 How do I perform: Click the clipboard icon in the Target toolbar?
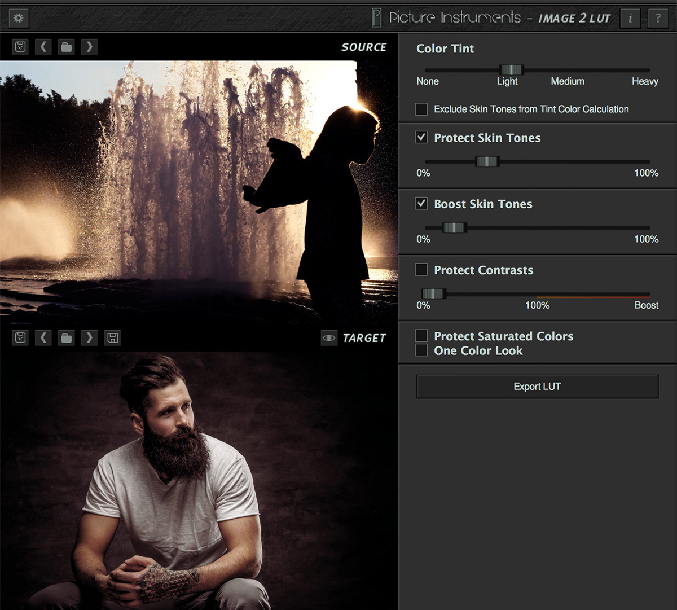coord(20,338)
